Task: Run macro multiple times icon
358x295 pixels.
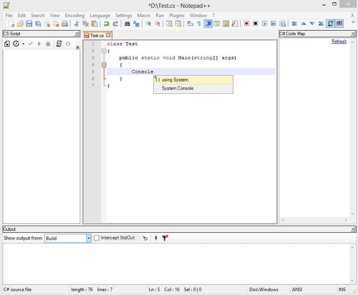Action: [273, 24]
